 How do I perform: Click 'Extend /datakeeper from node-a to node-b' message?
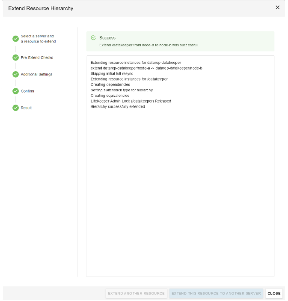[148, 45]
